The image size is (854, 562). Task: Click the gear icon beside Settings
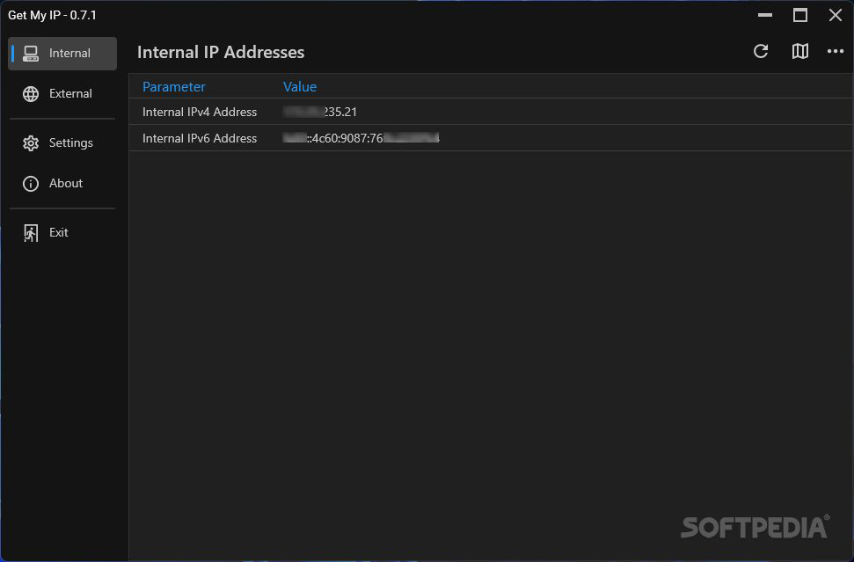click(x=31, y=143)
